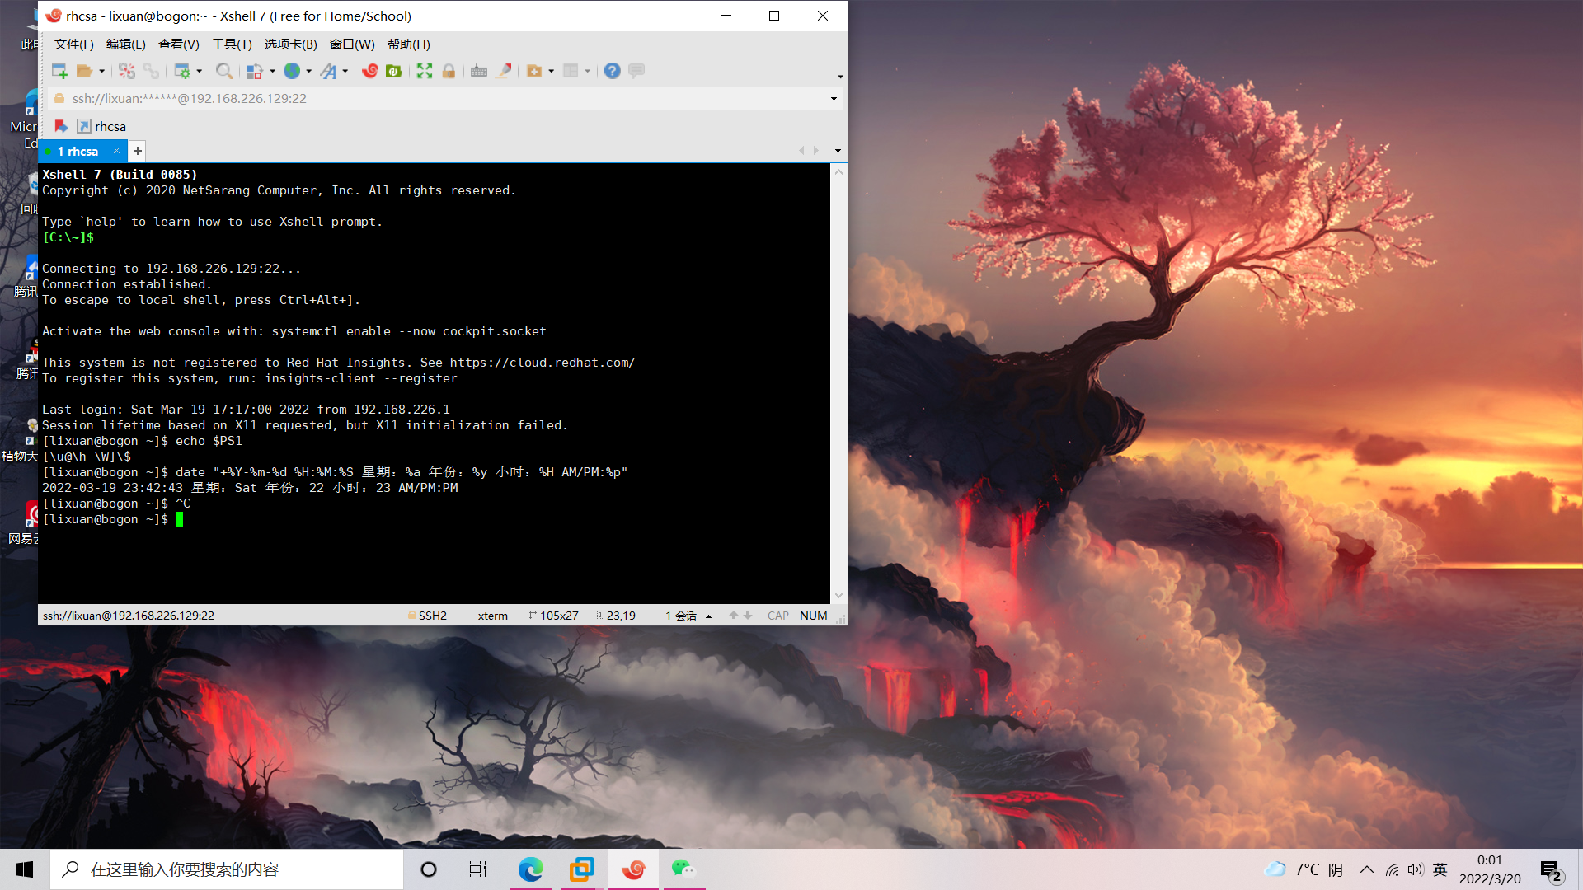This screenshot has width=1583, height=890.
Task: Open the font tool dropdown arrow
Action: pos(343,71)
